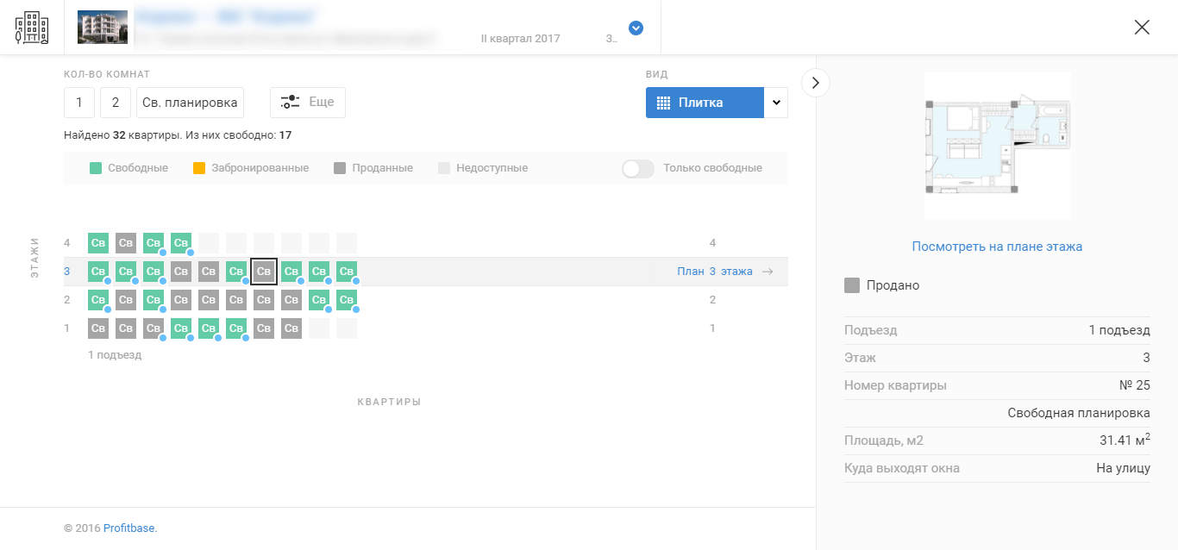Select the first green apartment on floor 4
The height and width of the screenshot is (550, 1178).
pyautogui.click(x=98, y=243)
